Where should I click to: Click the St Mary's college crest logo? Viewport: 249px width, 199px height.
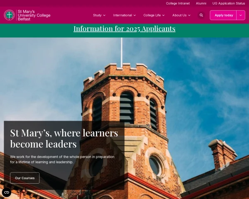[x=9, y=15]
